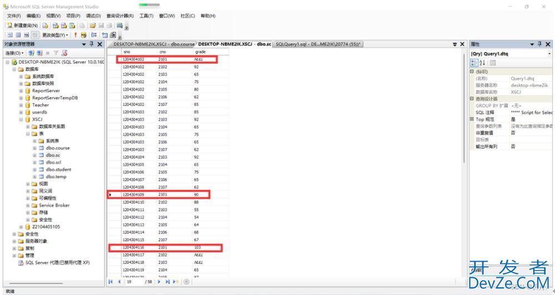The height and width of the screenshot is (295, 555).
Task: Open the [Qry] Query1.dtq object dropdown
Action: [549, 54]
